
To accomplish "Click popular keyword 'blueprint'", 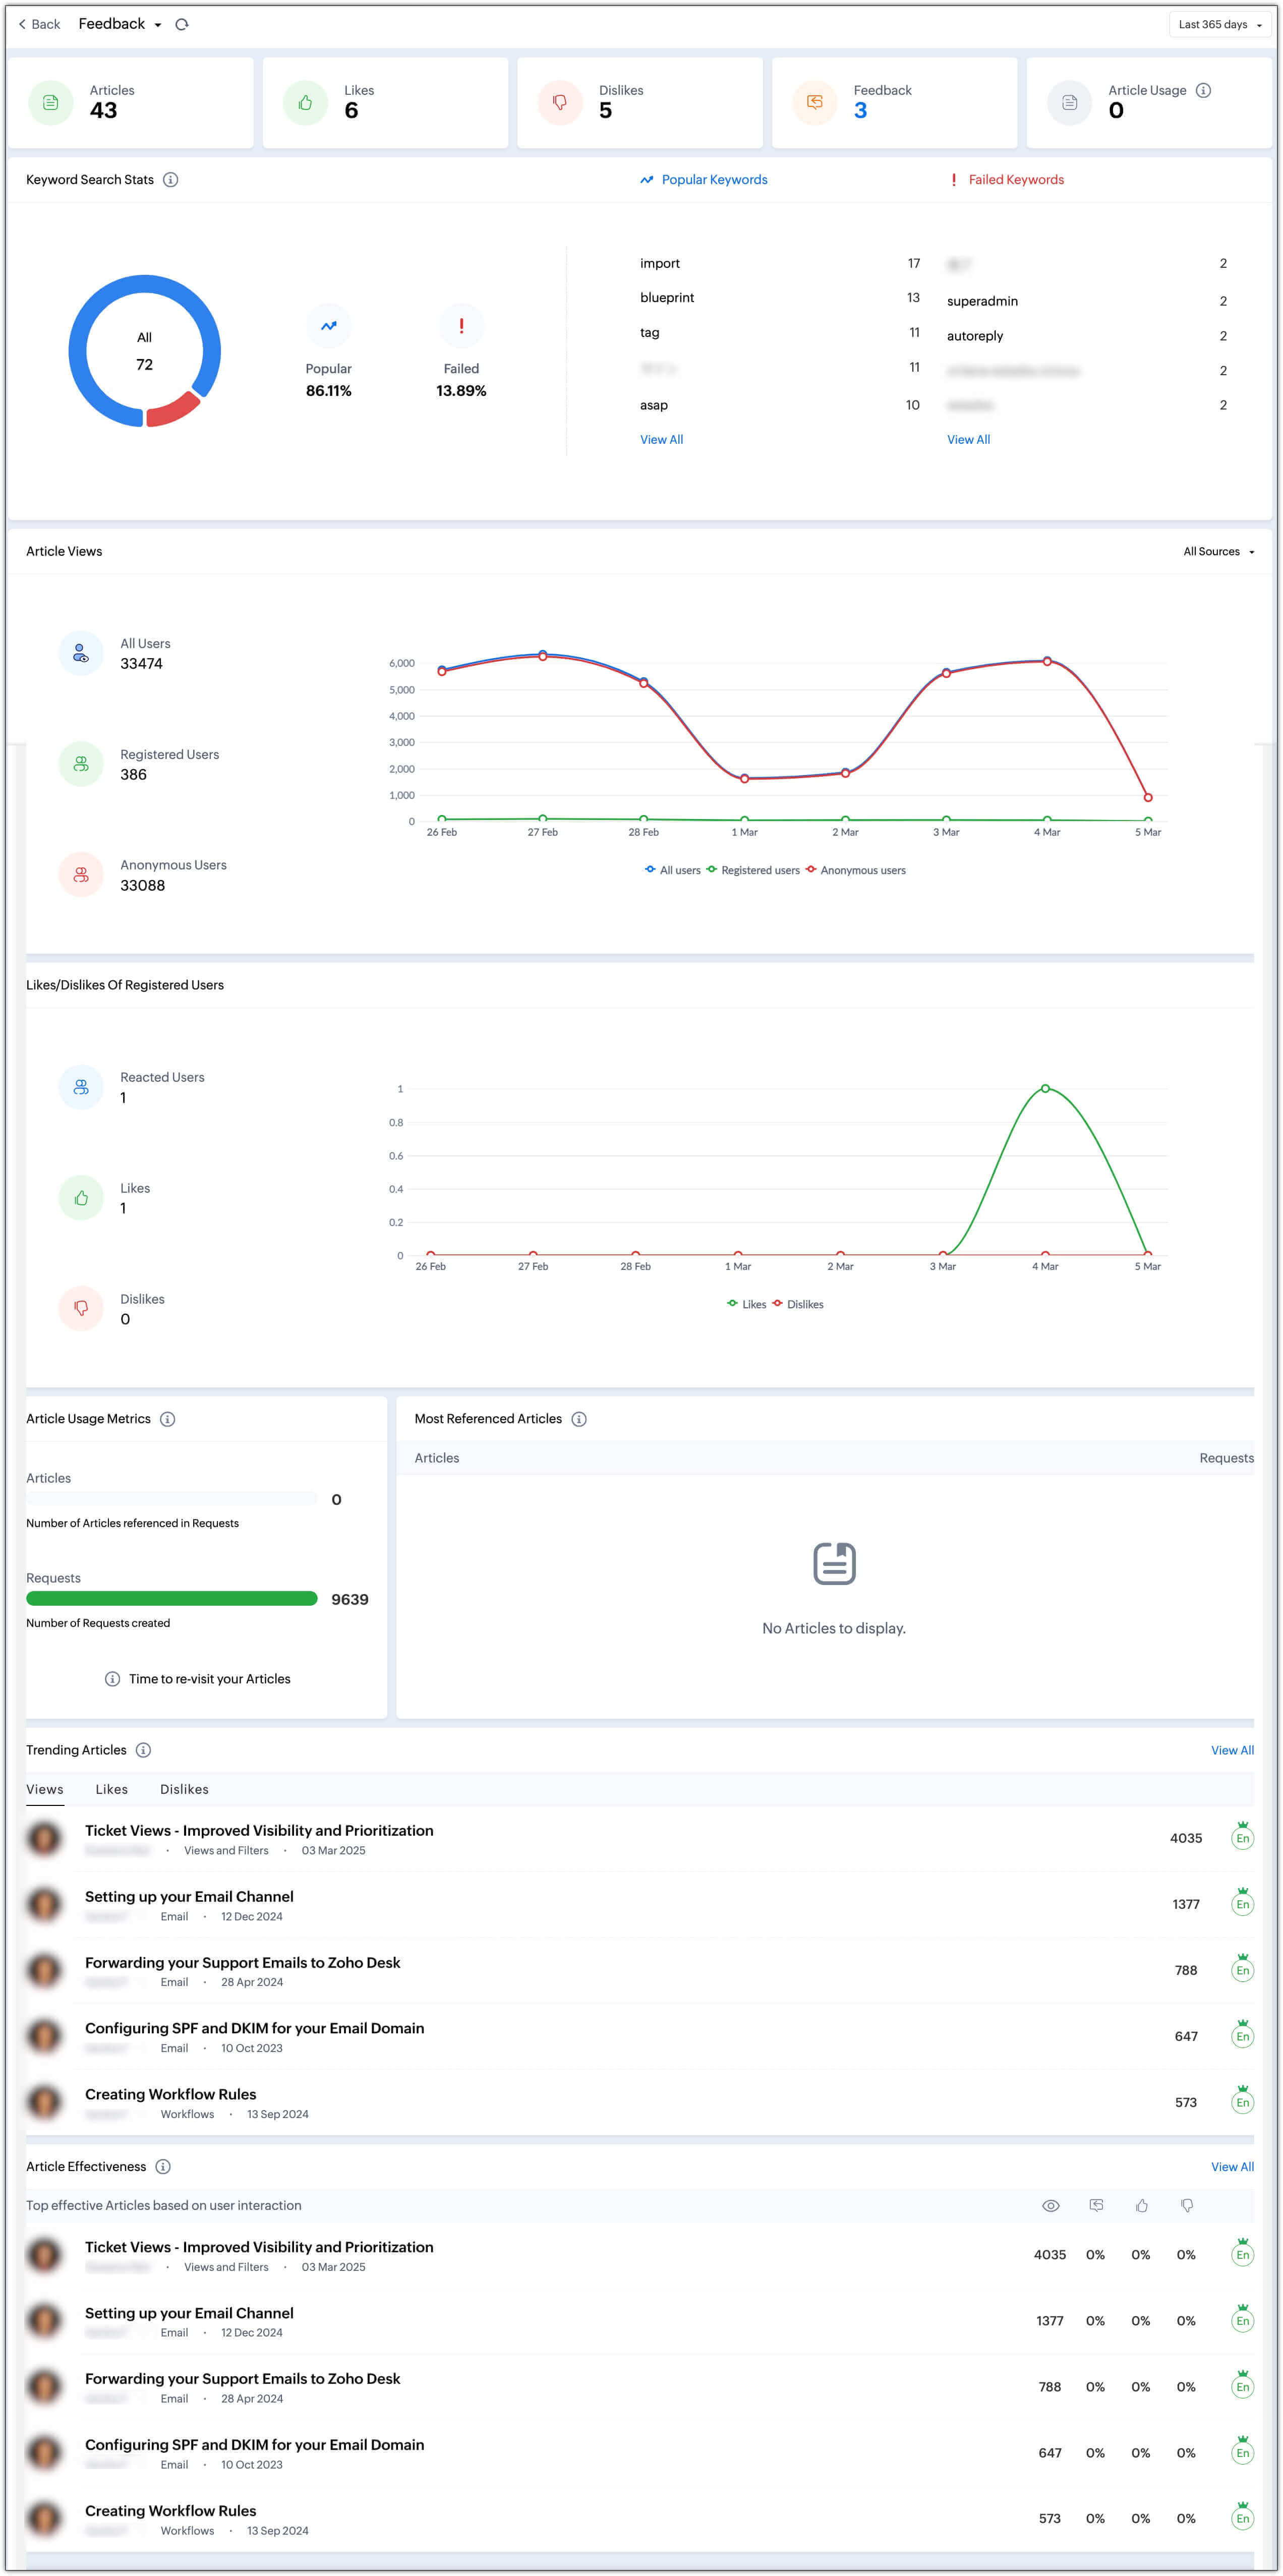I will pos(667,297).
